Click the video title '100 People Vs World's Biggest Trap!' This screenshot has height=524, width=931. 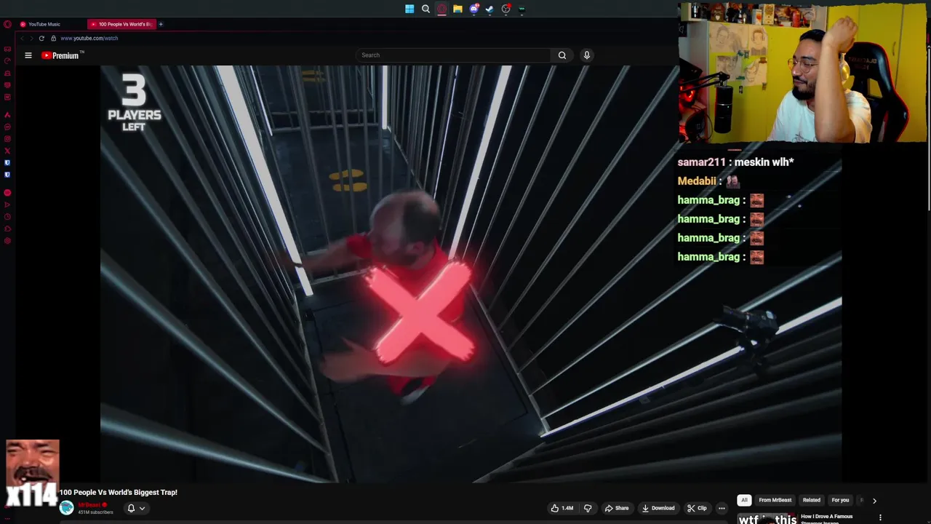pyautogui.click(x=119, y=492)
